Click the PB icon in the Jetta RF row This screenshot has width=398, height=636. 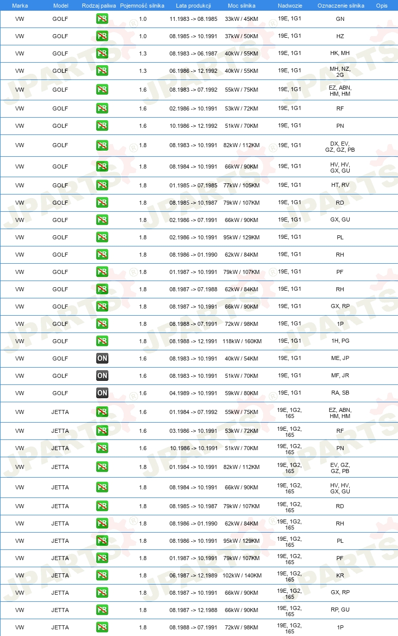click(x=102, y=431)
